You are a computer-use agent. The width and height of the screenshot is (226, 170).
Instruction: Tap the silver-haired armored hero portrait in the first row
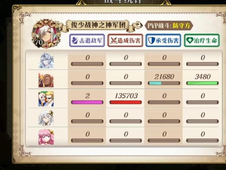coord(46,60)
